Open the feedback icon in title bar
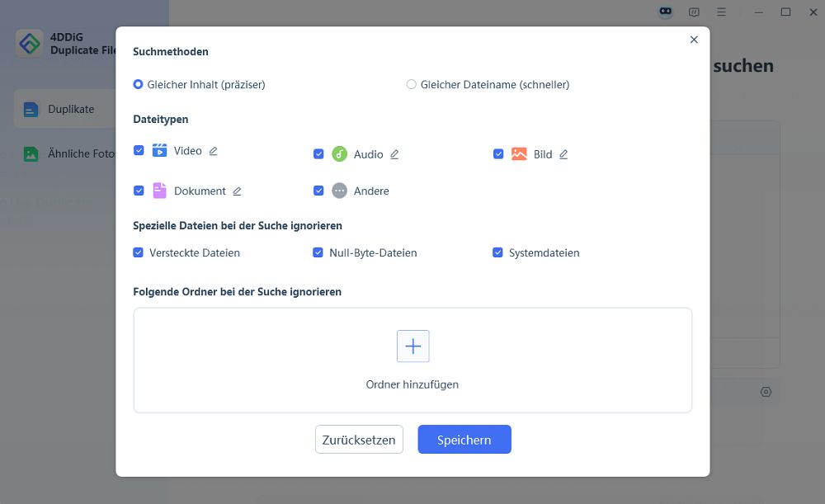Screen dimensions: 825x504 [694, 12]
